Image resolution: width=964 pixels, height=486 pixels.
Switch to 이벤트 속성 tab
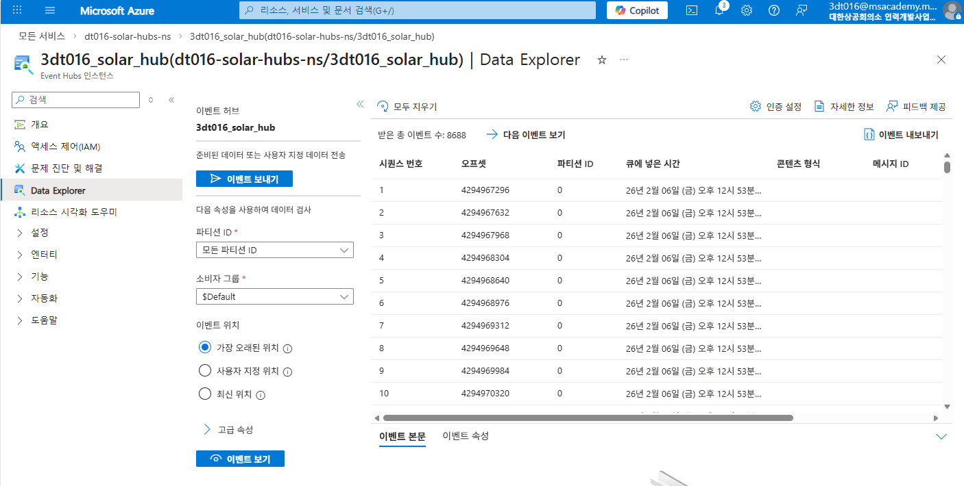coord(466,436)
